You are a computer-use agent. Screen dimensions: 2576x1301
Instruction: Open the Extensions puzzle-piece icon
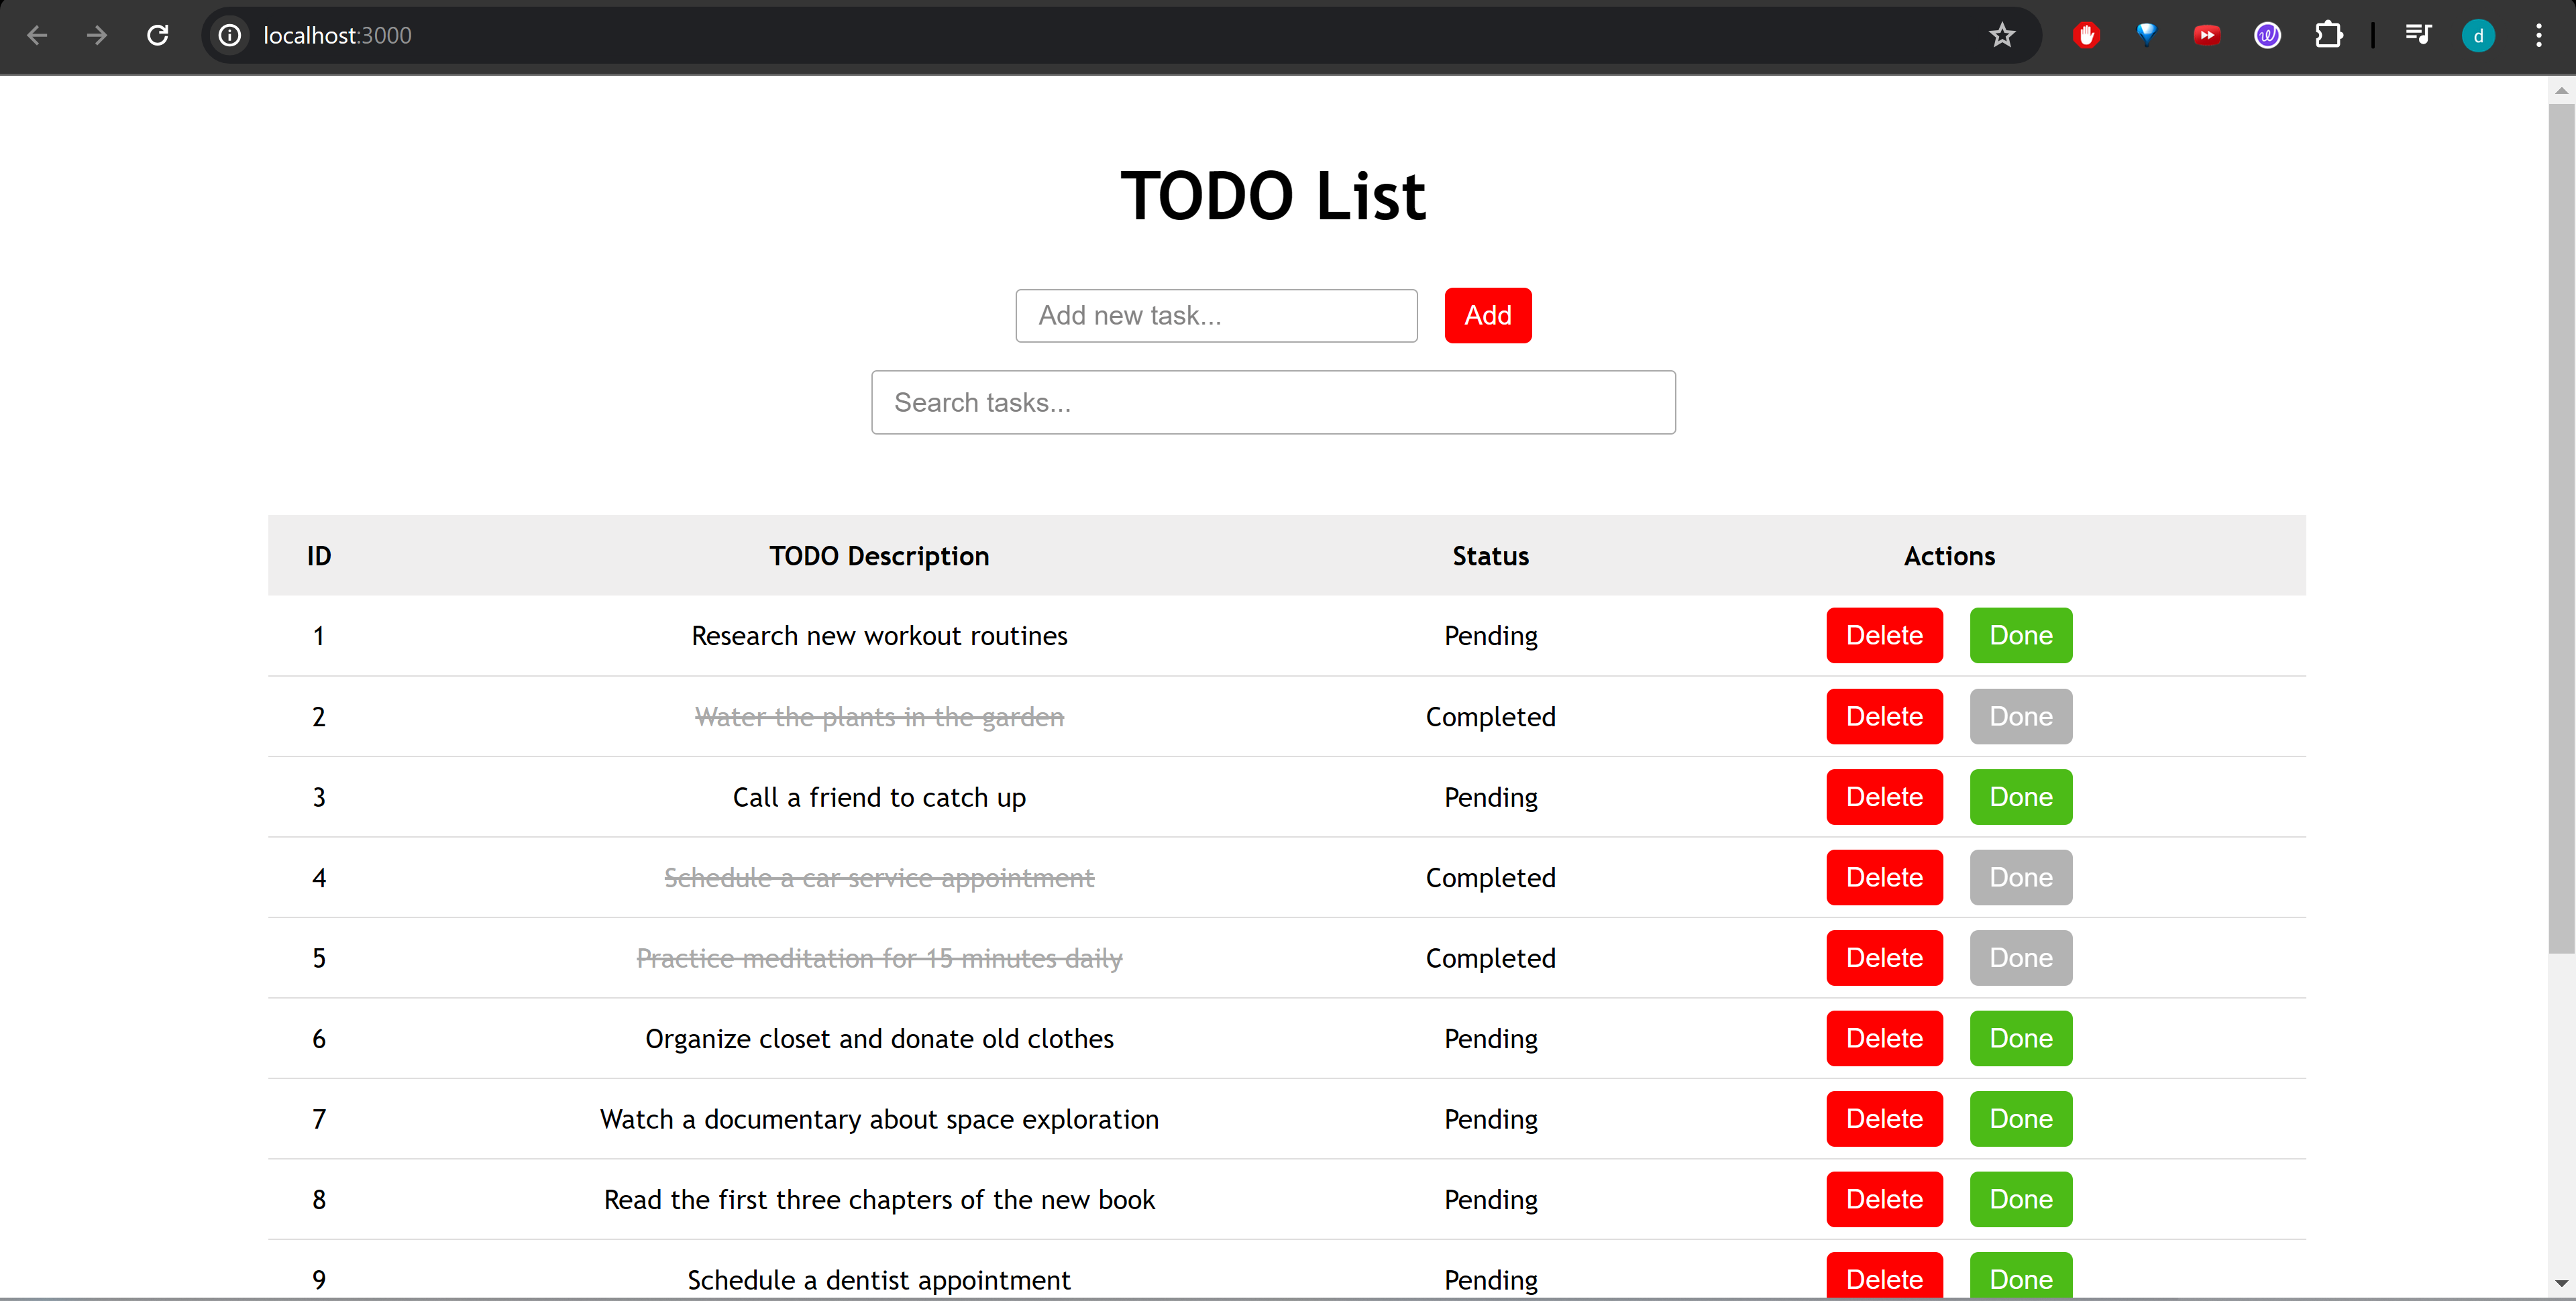tap(2330, 35)
